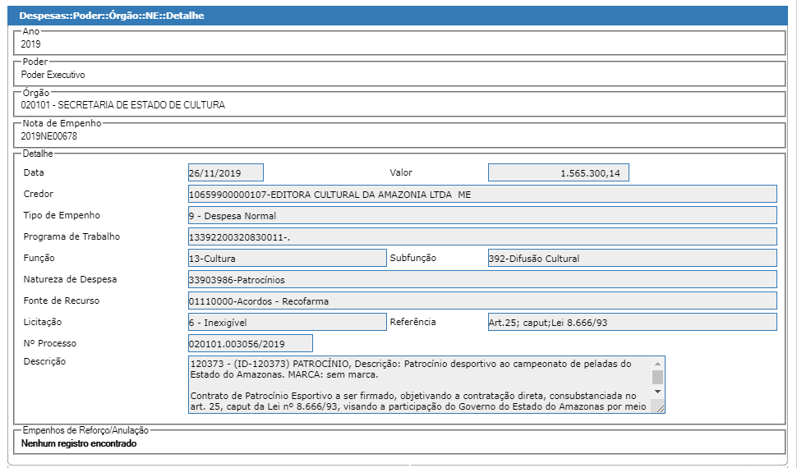Screen dimensions: 797x468
Task: Click the Data label
Action: (x=34, y=172)
